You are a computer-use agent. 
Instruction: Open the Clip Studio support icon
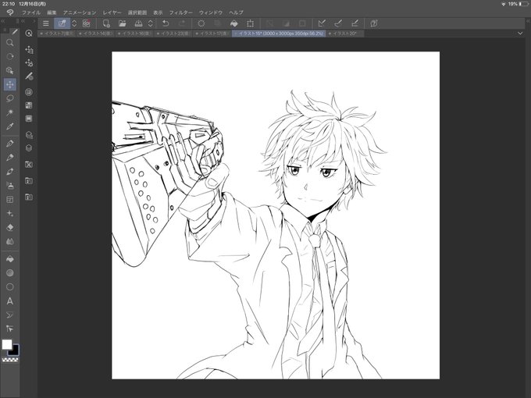click(x=373, y=23)
